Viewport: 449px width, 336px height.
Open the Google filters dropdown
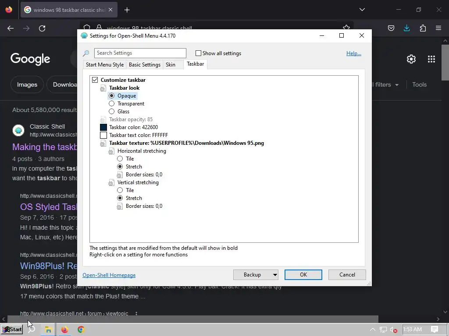pos(385,84)
